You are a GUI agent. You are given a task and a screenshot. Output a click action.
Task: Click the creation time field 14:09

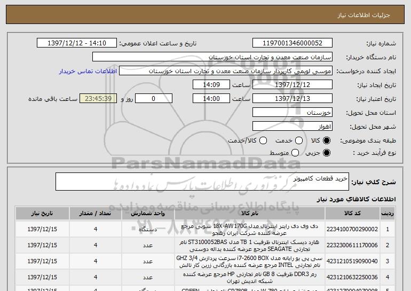211,85
